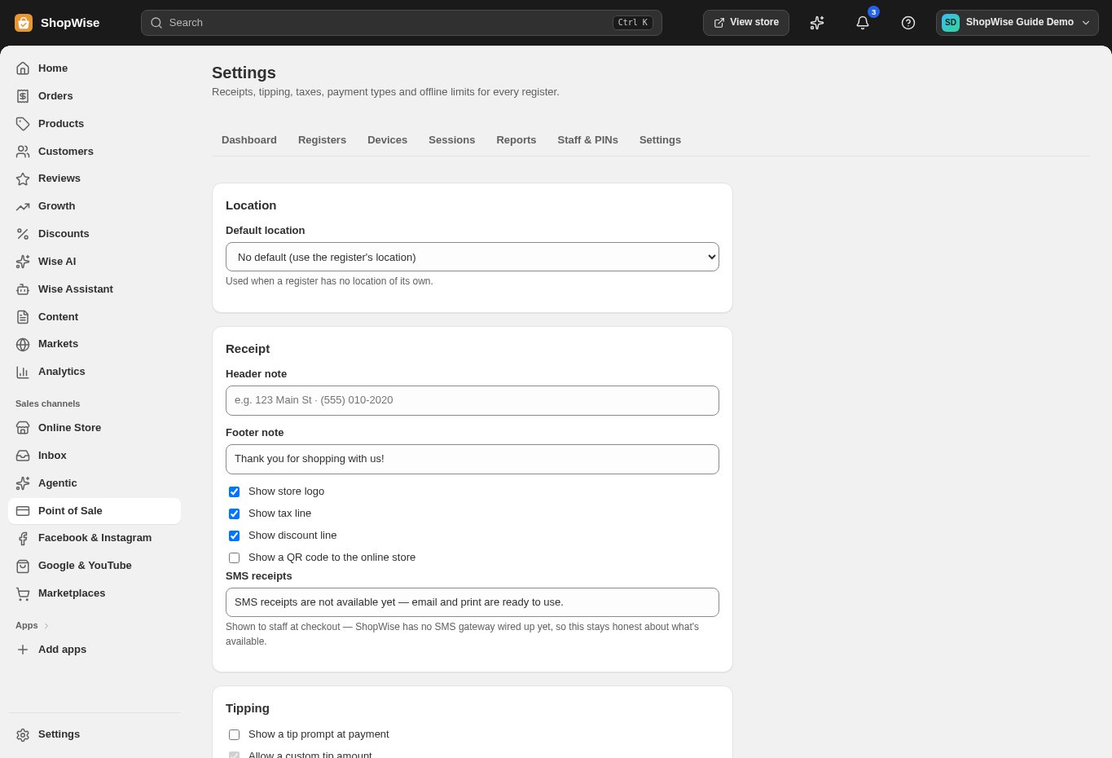The image size is (1112, 758).
Task: Click into the Header note field
Action: 472,400
